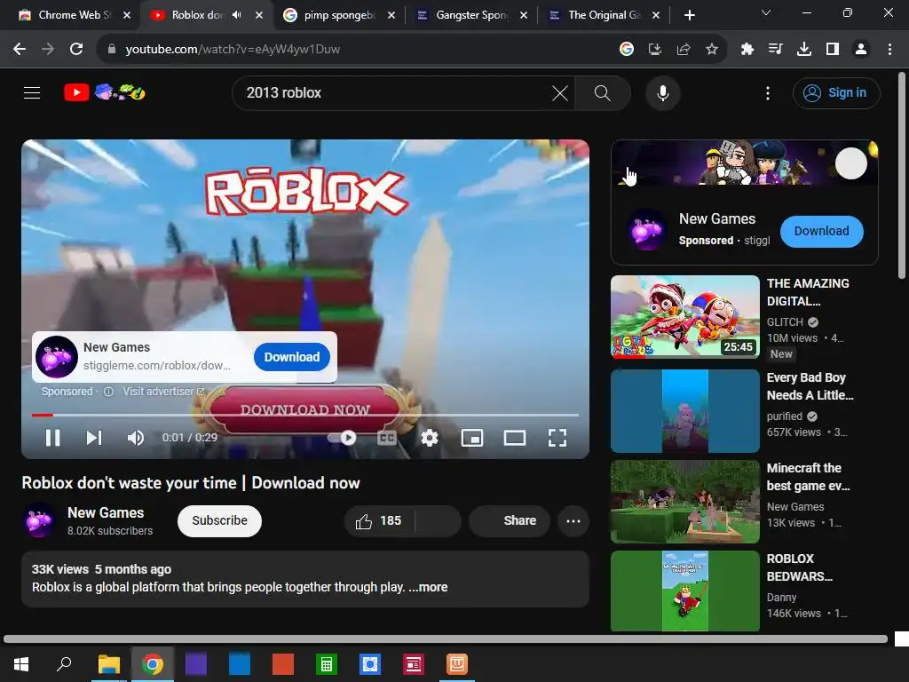Mute the video player volume

click(136, 438)
